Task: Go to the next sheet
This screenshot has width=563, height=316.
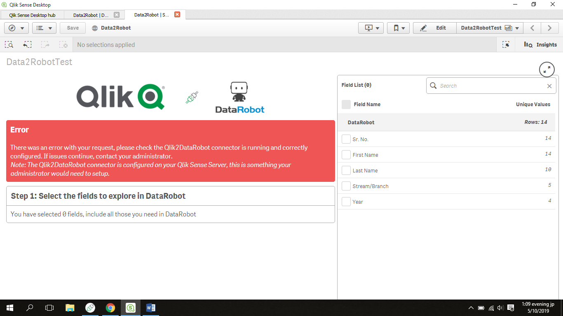Action: [549, 28]
